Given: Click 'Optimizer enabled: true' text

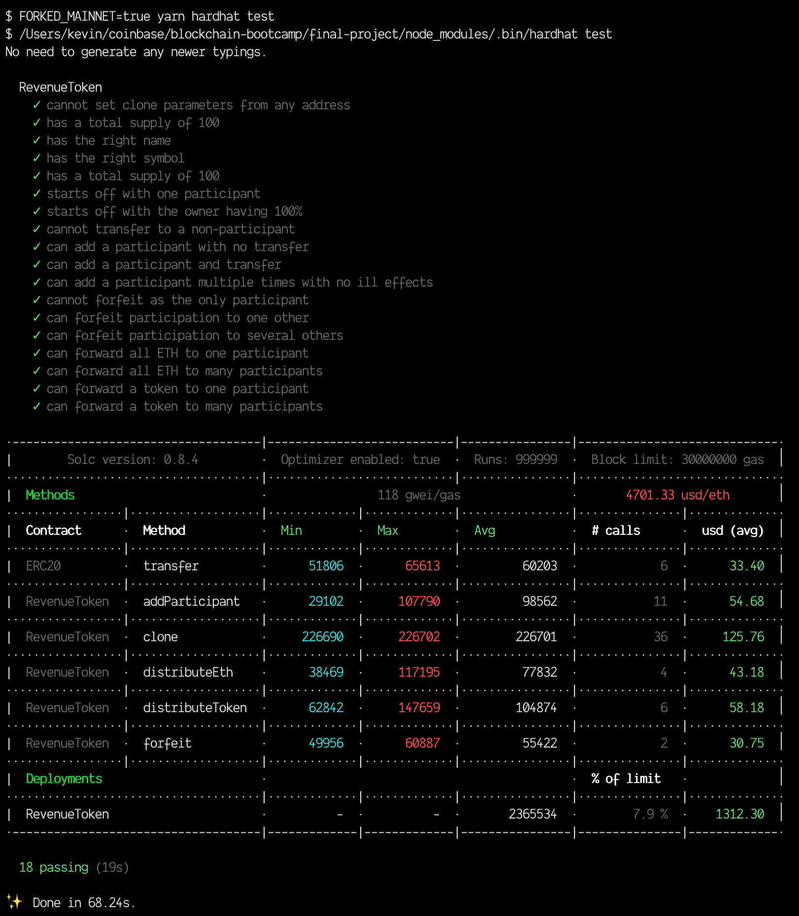Looking at the screenshot, I should pos(361,459).
